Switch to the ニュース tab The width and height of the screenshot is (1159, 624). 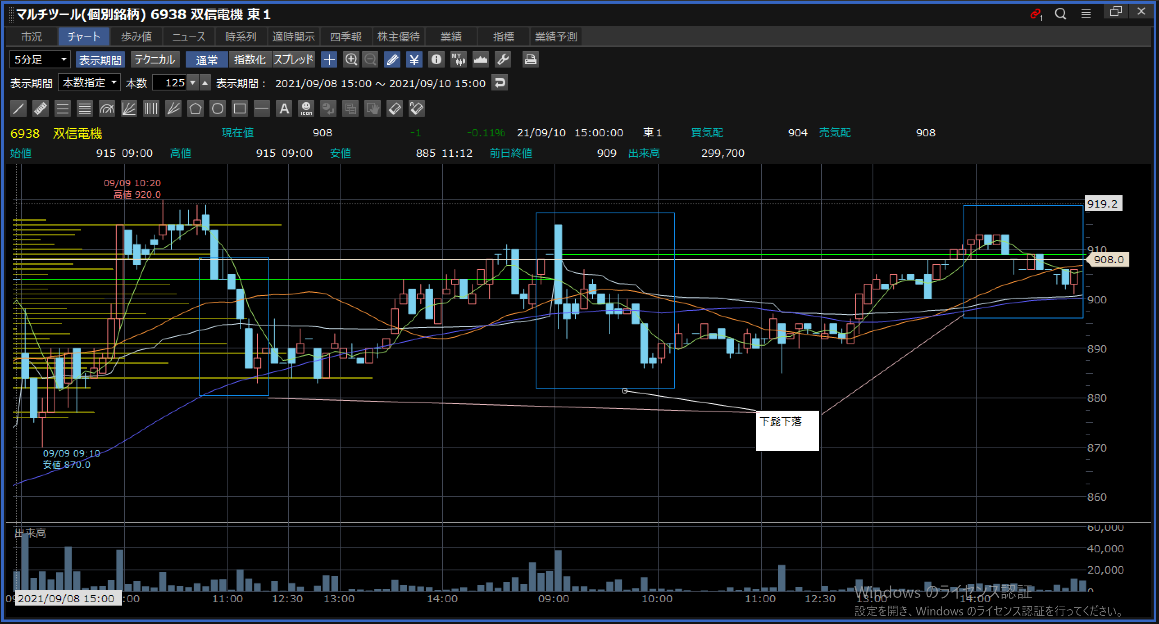pyautogui.click(x=189, y=37)
